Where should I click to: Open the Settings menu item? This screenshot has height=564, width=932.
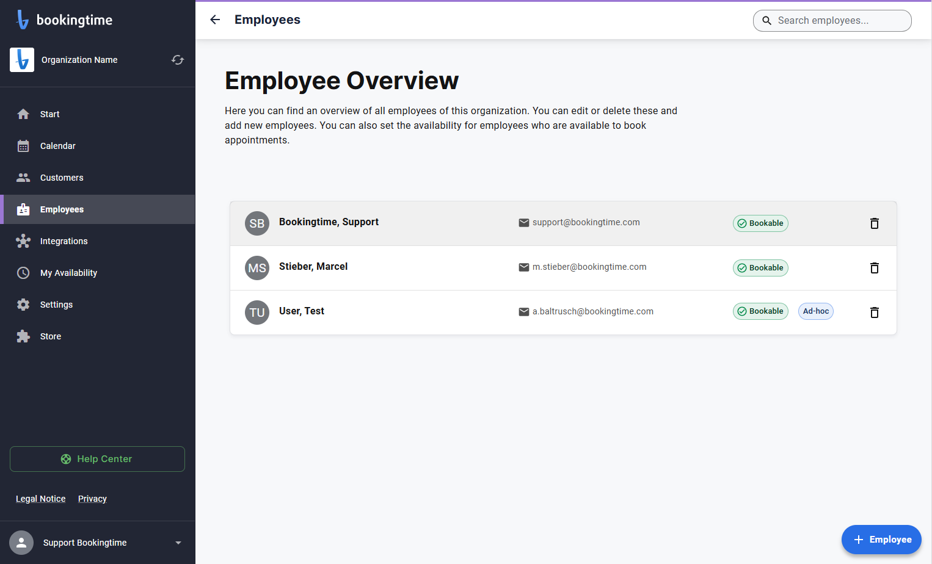point(98,305)
